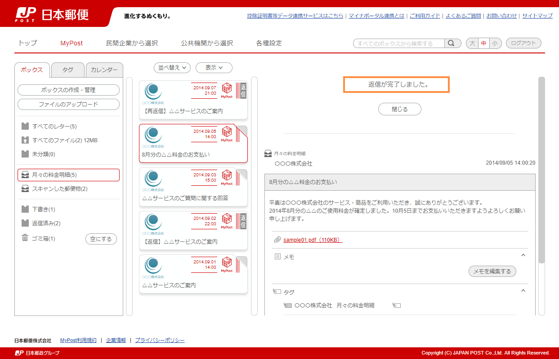Screen dimensions: 559x359
Task: Click the Japan Post logo
Action: tap(52, 14)
